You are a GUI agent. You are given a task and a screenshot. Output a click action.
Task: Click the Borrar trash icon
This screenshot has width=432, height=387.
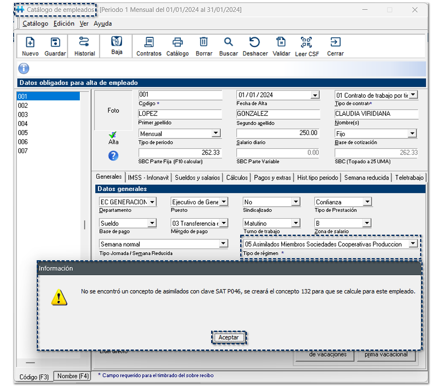pos(204,43)
